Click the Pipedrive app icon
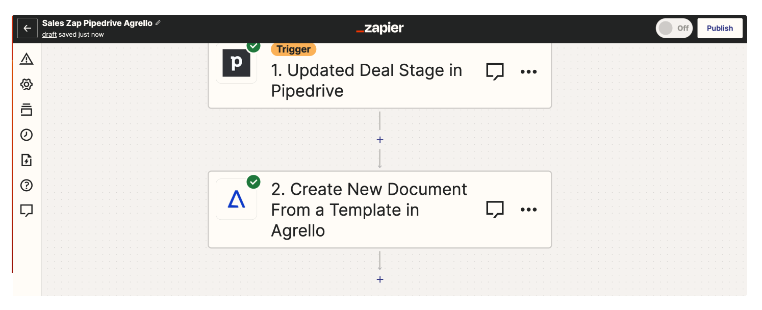762x310 pixels. point(236,63)
